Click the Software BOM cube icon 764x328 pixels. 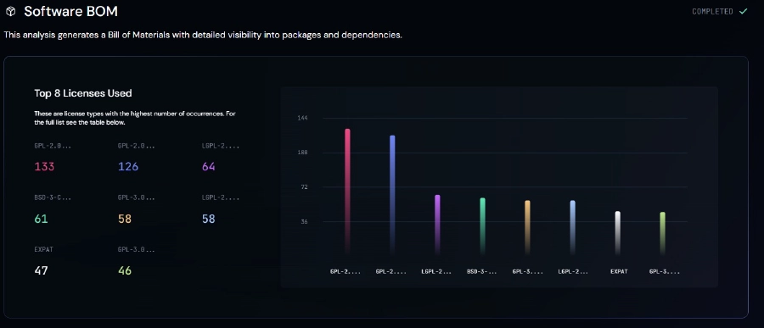pos(10,12)
